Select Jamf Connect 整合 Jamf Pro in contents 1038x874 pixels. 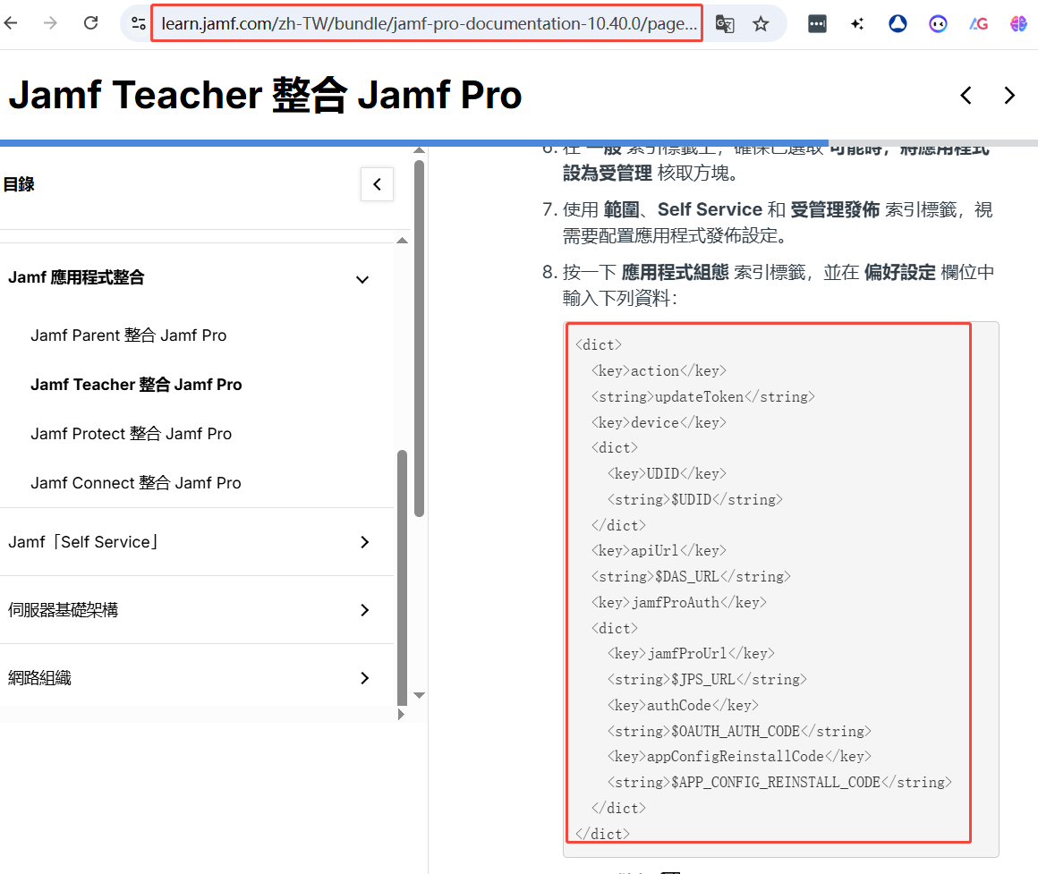click(x=135, y=483)
